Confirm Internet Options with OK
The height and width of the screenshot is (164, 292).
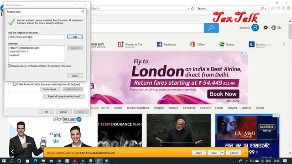[x=46, y=112]
